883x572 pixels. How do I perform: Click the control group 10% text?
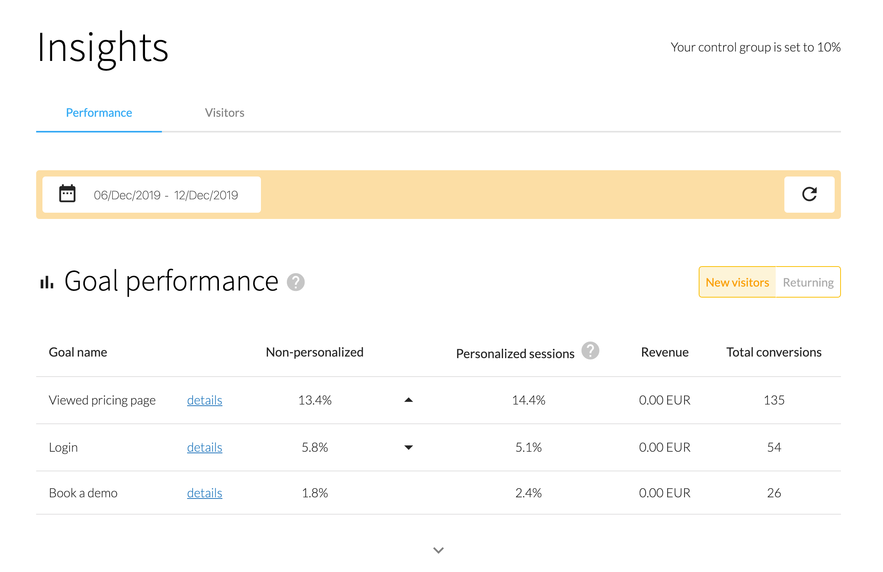755,47
